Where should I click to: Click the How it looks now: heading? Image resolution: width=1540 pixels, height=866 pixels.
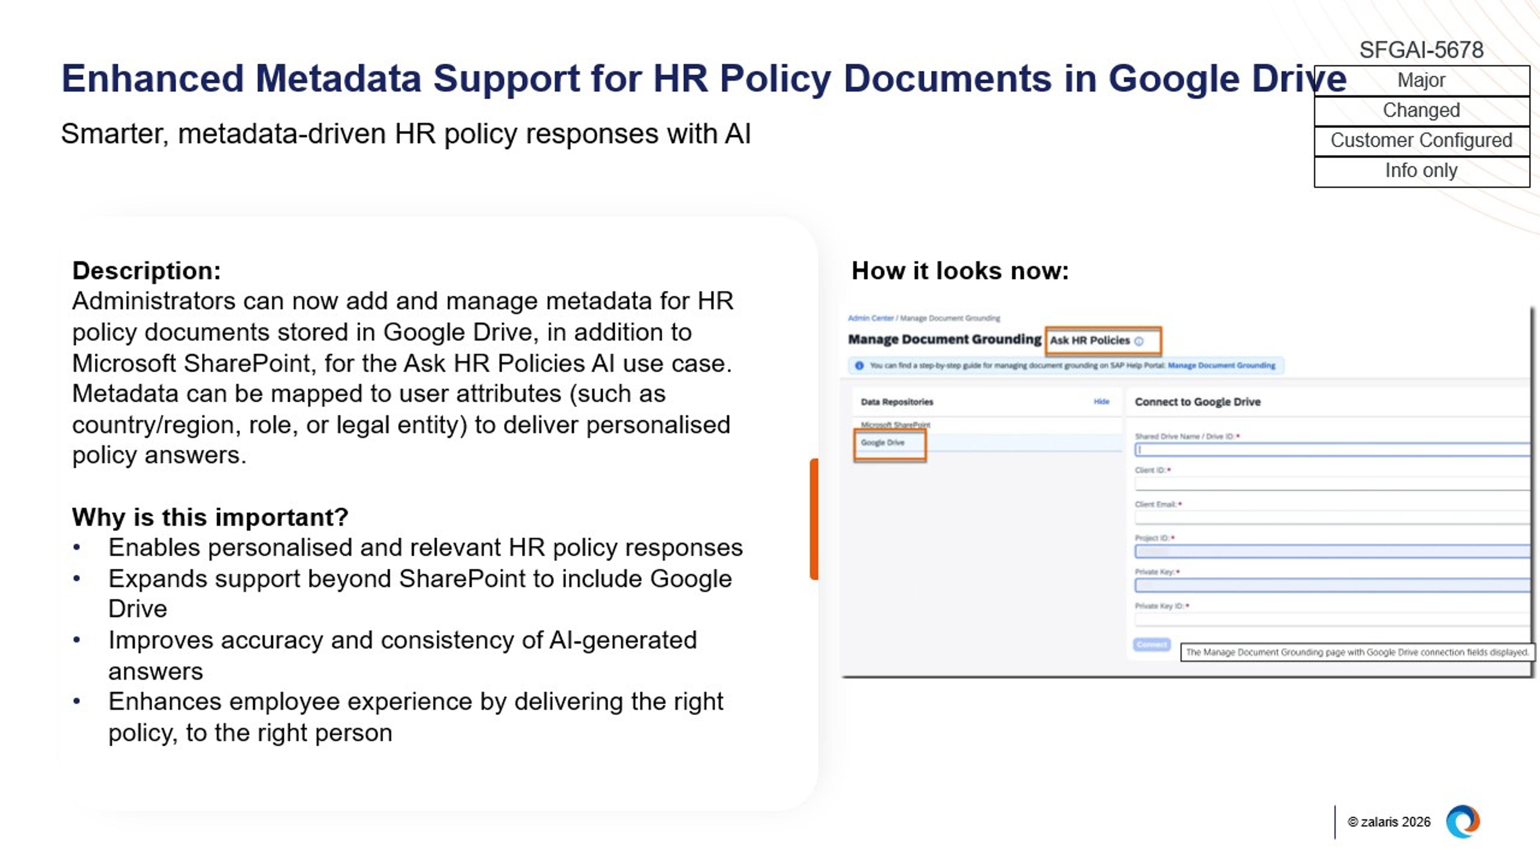[x=960, y=271]
